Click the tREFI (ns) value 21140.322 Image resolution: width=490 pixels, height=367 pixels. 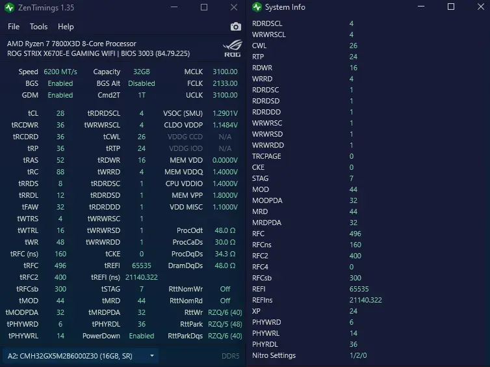[142, 277]
